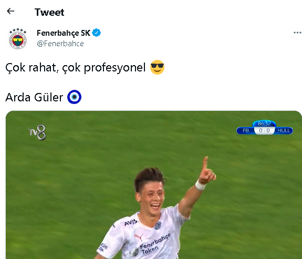Click the 'Arda Güler' text line
This screenshot has width=302, height=259.
pos(34,97)
